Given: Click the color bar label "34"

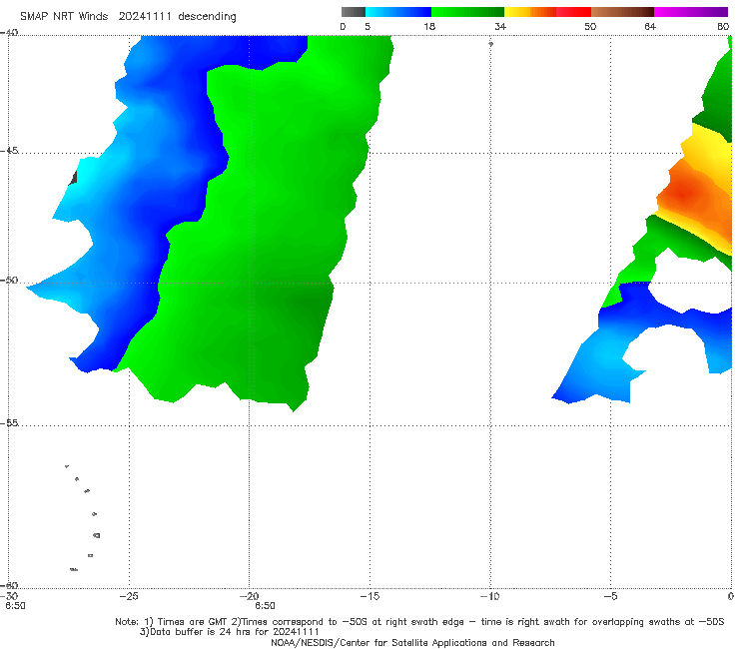Looking at the screenshot, I should (500, 26).
